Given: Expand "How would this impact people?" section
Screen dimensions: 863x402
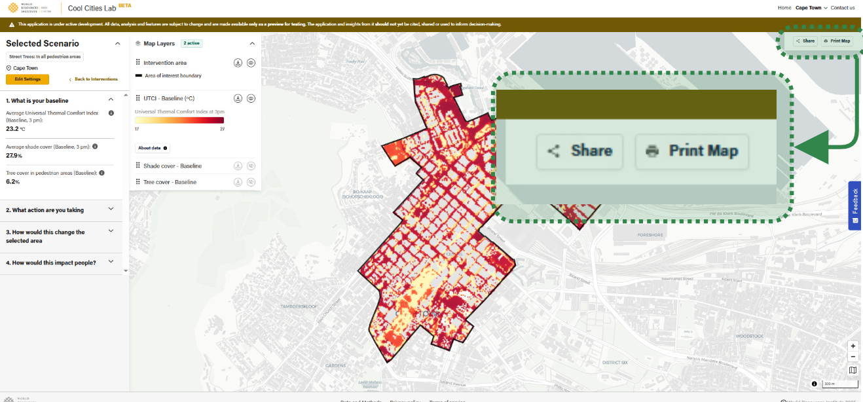Looking at the screenshot, I should [x=111, y=263].
